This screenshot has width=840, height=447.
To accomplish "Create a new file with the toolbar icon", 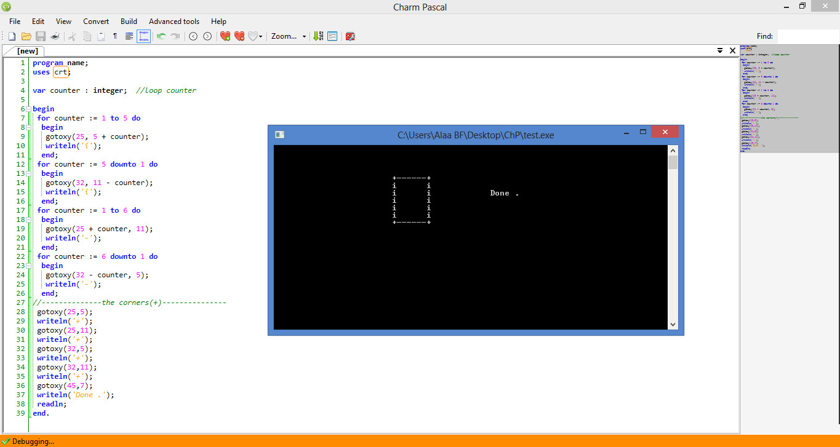I will pos(12,36).
